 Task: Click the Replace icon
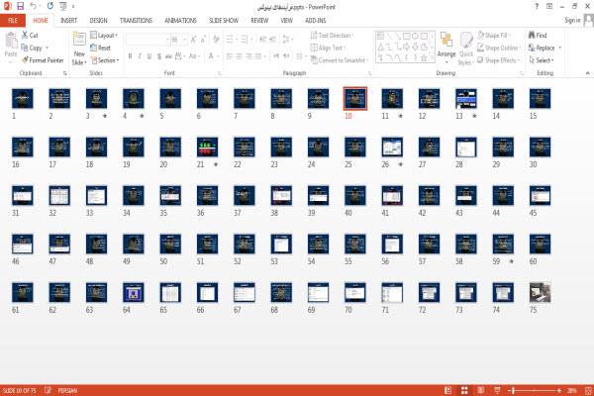pos(532,48)
